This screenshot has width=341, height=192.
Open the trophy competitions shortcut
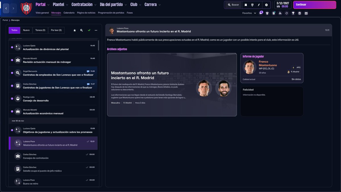293,13
